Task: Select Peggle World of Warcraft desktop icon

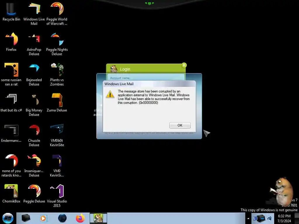Action: (x=57, y=14)
